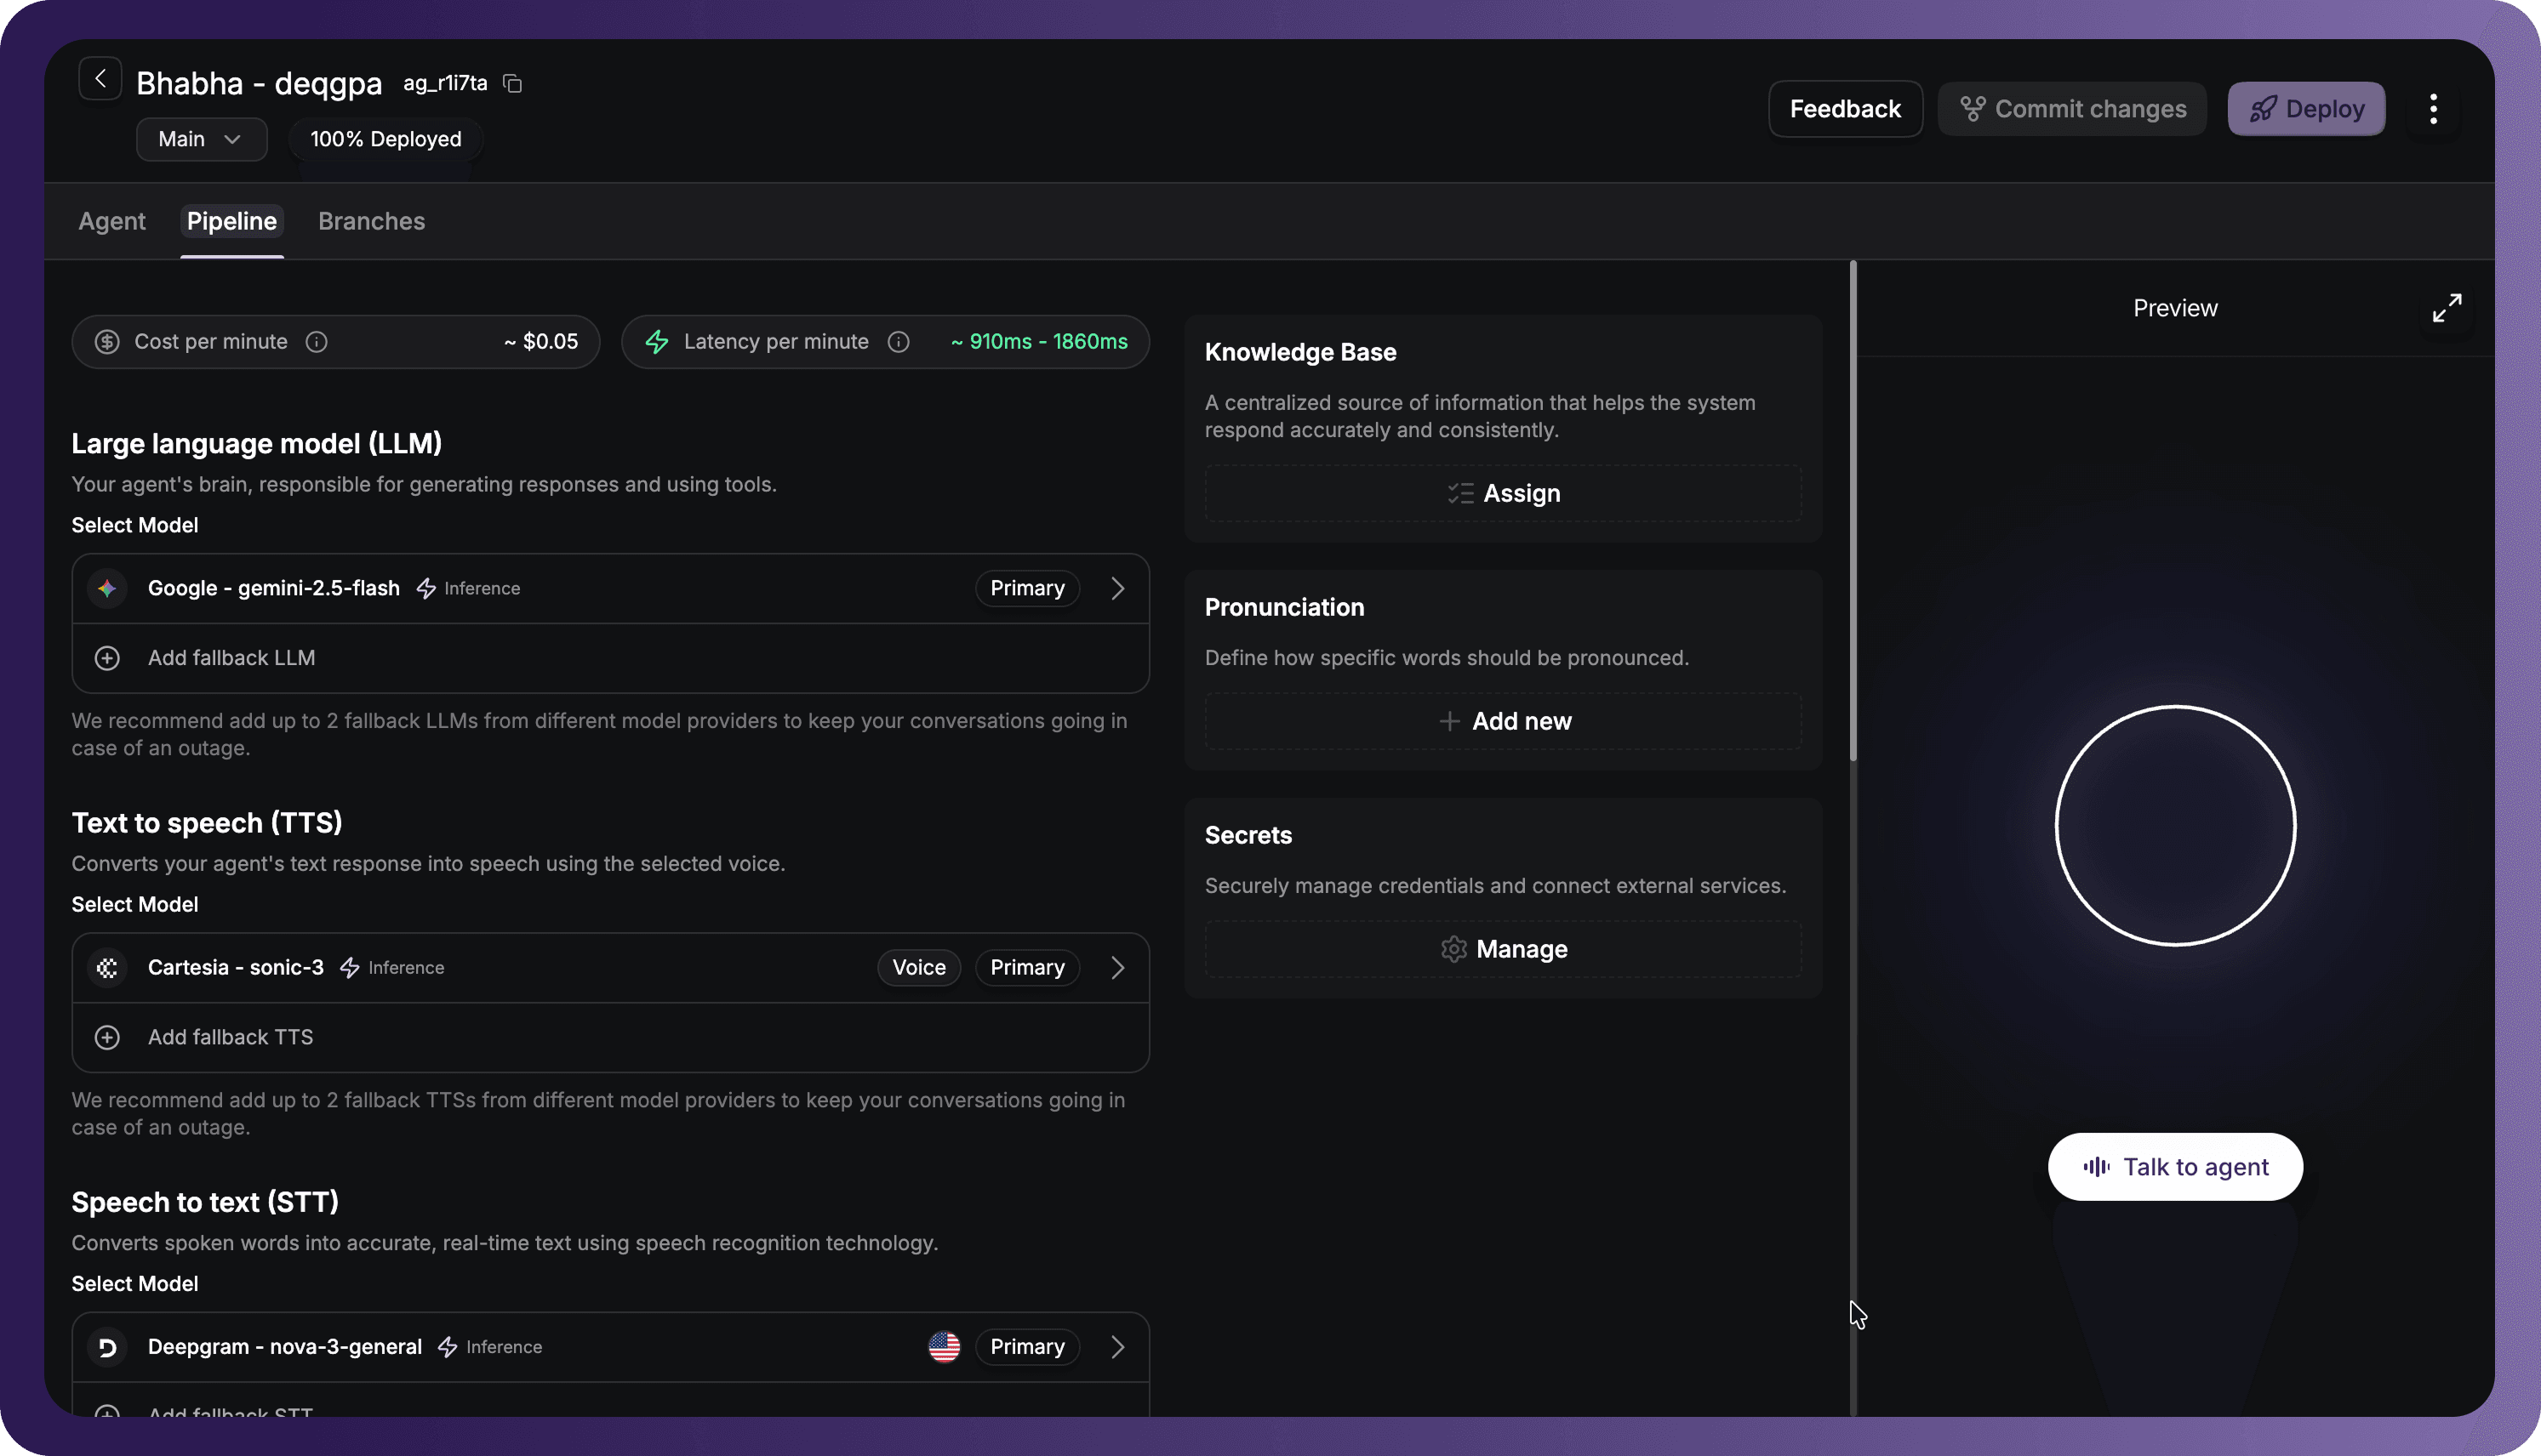Select the US flag language on Deepgram row
Viewport: 2541px width, 1456px height.
click(944, 1347)
